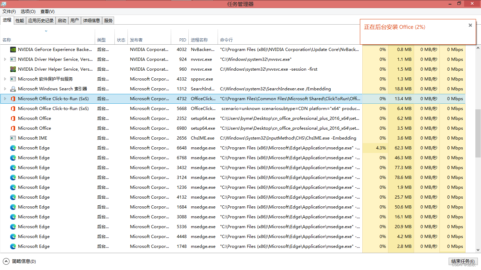
Task: Open the 文件(F) menu
Action: [9, 12]
